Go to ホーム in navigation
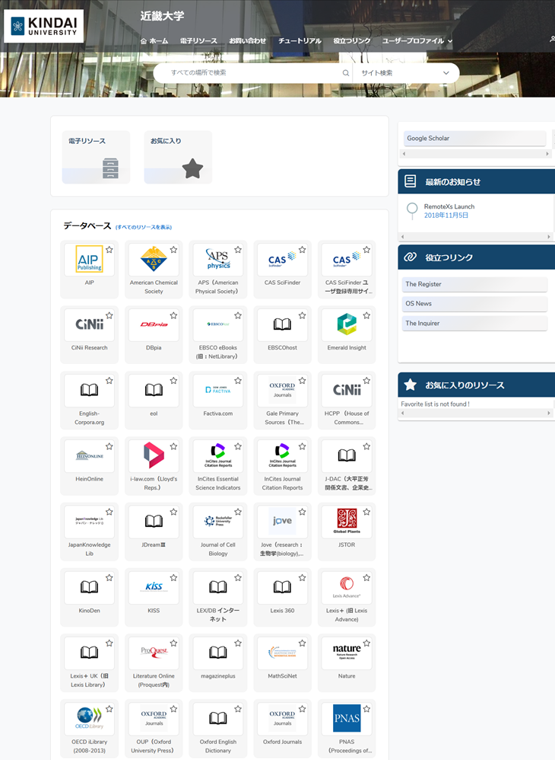This screenshot has height=760, width=555. (154, 41)
